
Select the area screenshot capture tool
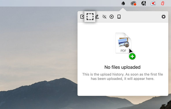90,17
